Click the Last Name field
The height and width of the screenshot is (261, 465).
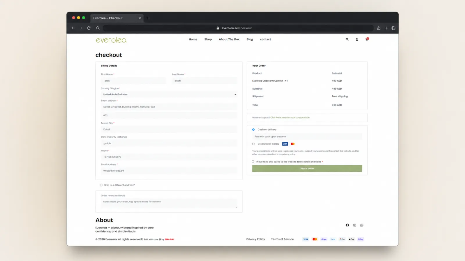[x=205, y=81]
